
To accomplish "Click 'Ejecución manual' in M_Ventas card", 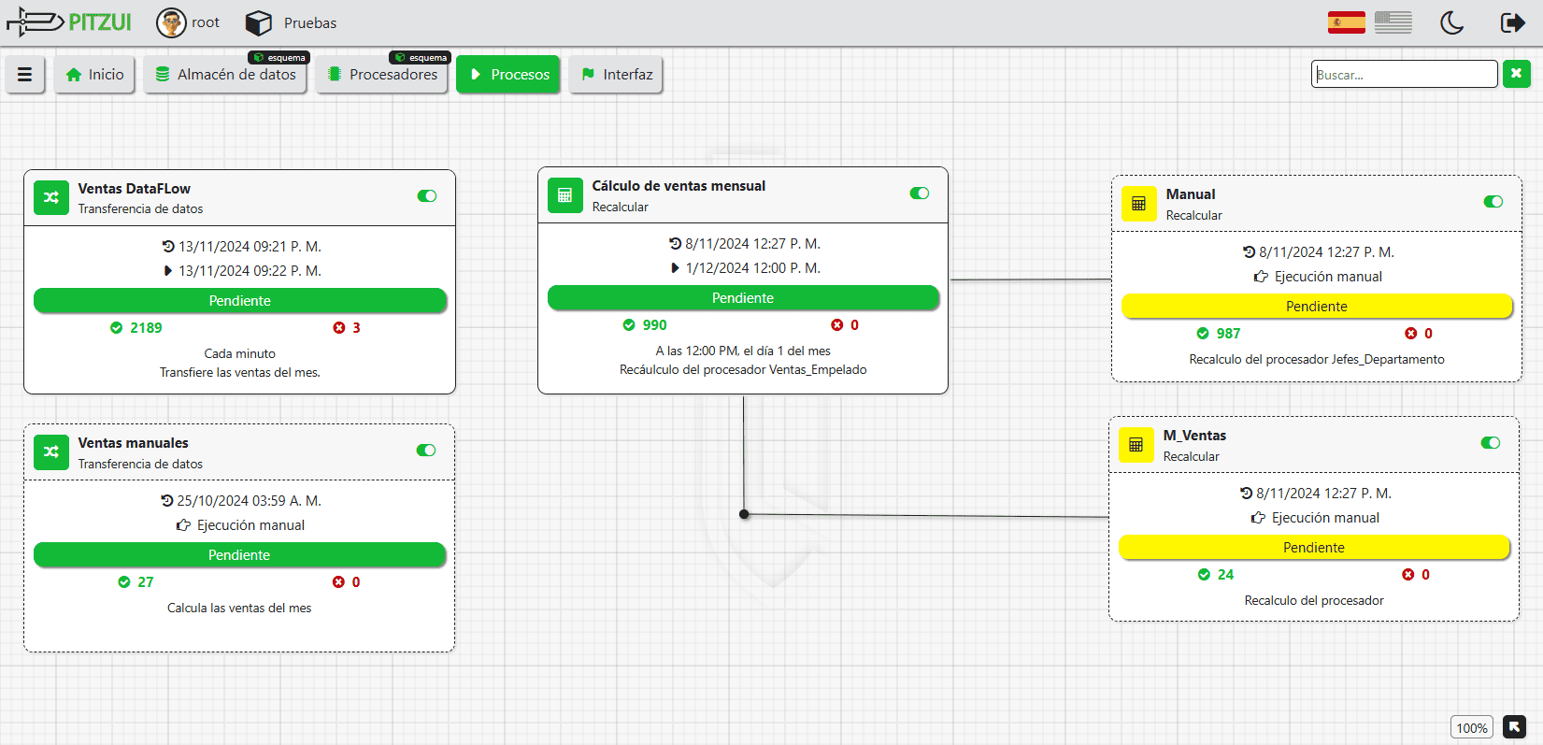I will tap(1325, 517).
